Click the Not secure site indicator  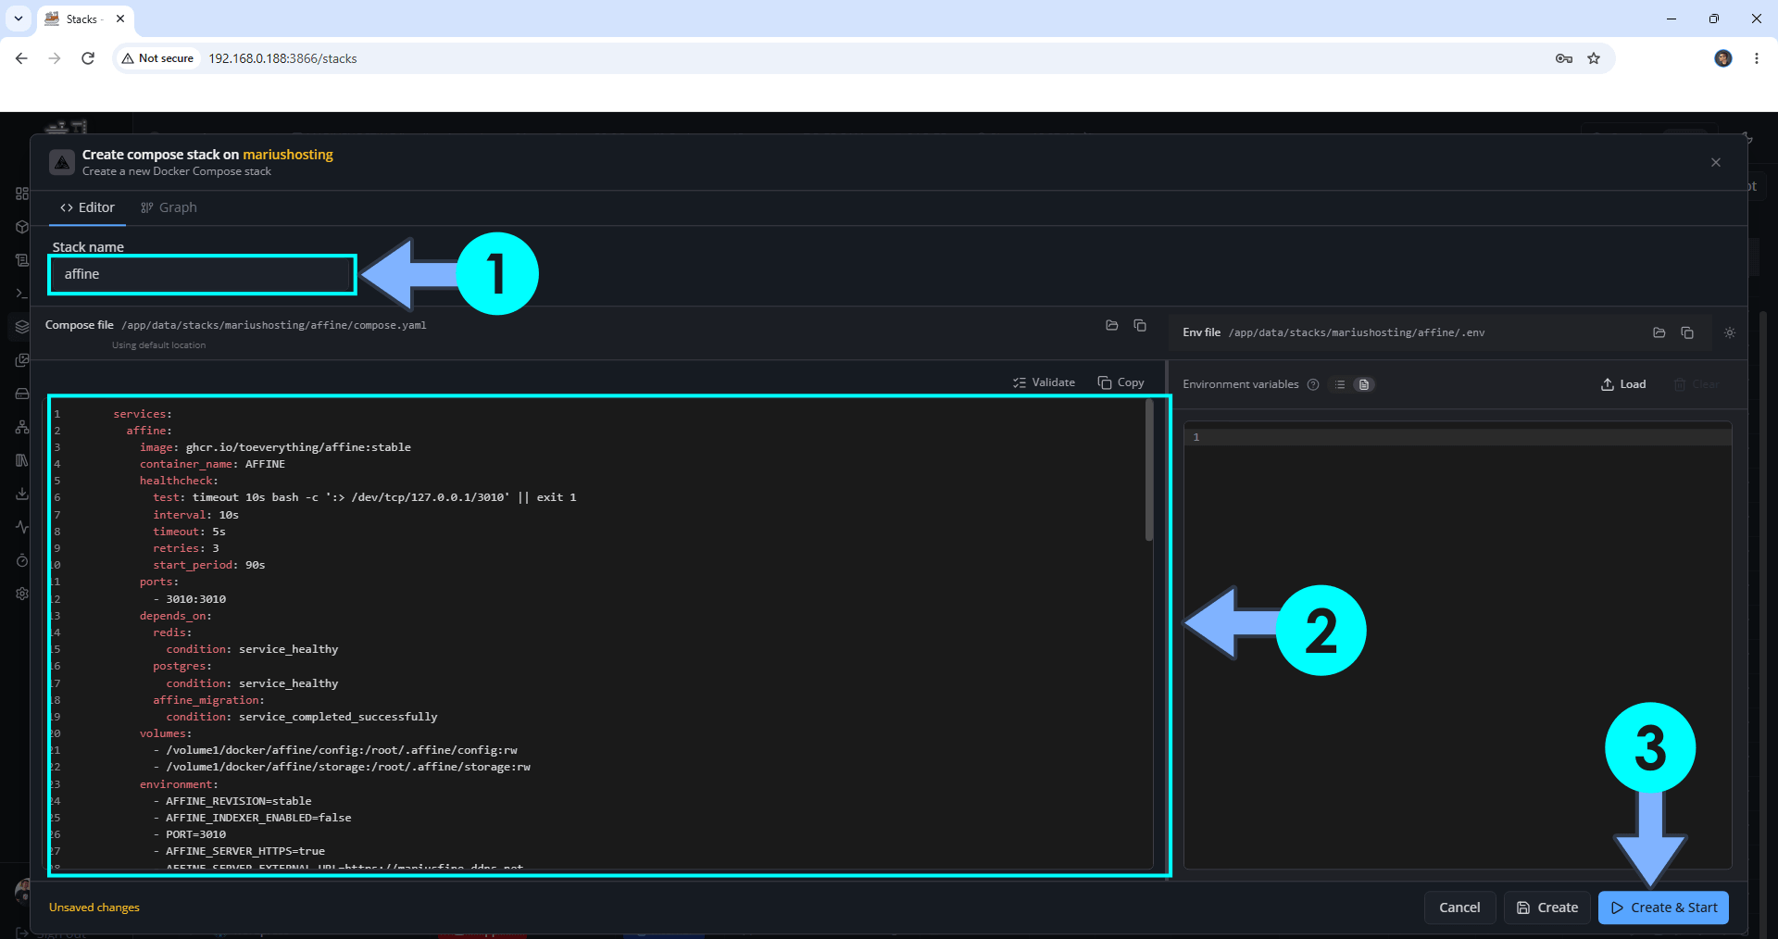[157, 58]
